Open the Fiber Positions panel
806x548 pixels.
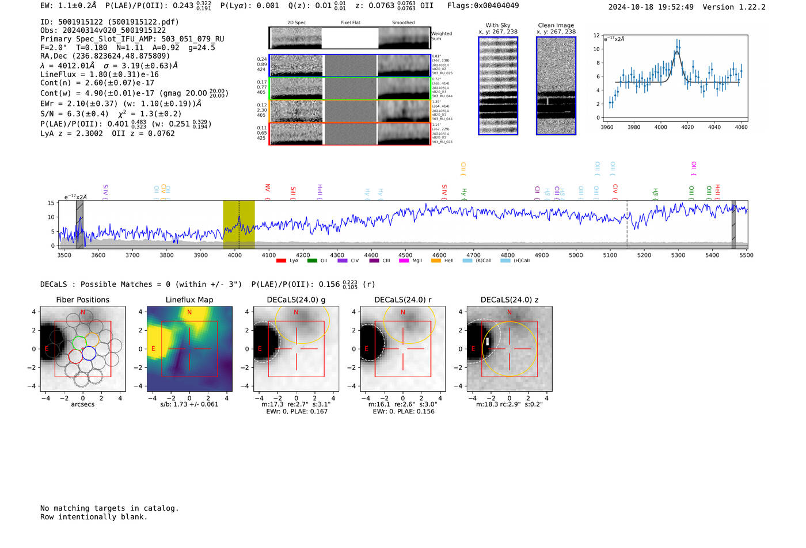click(x=83, y=349)
